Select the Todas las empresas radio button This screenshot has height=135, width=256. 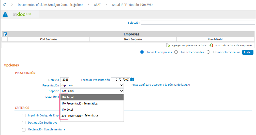point(142,52)
